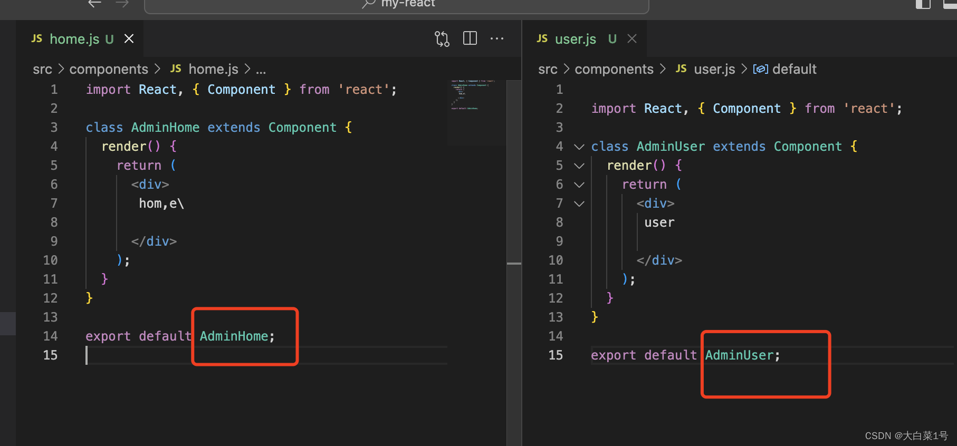This screenshot has width=957, height=446.
Task: Click line number 14 in home.js gutter
Action: (50, 336)
